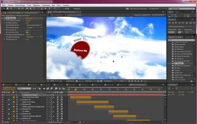Viewport: 197px width, 124px height.
Task: Open the RAM Preview Options dropdown
Action: (180, 27)
